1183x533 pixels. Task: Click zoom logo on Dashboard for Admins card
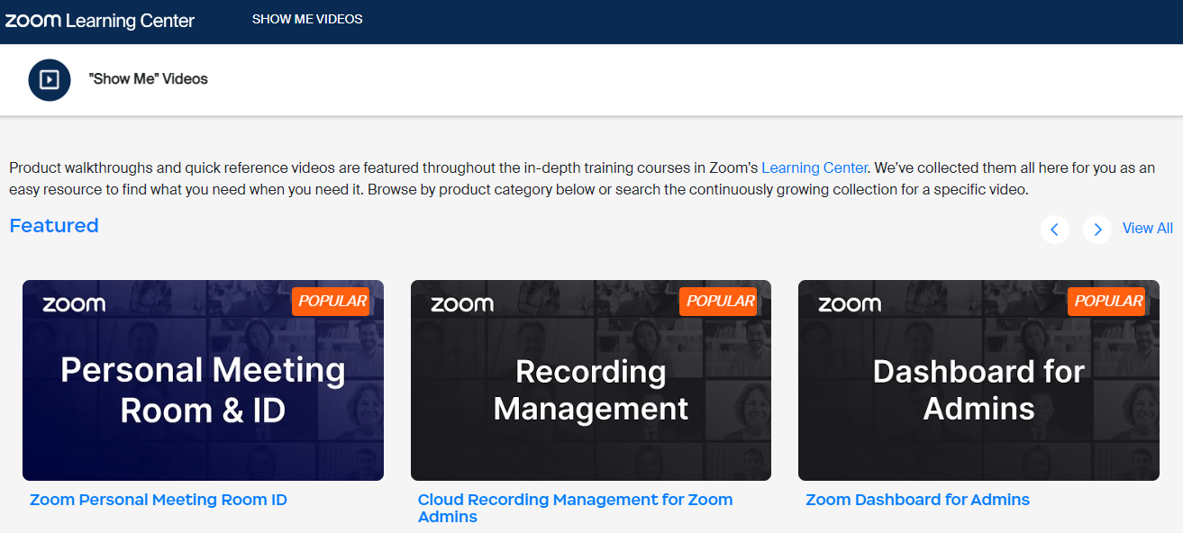[x=850, y=304]
